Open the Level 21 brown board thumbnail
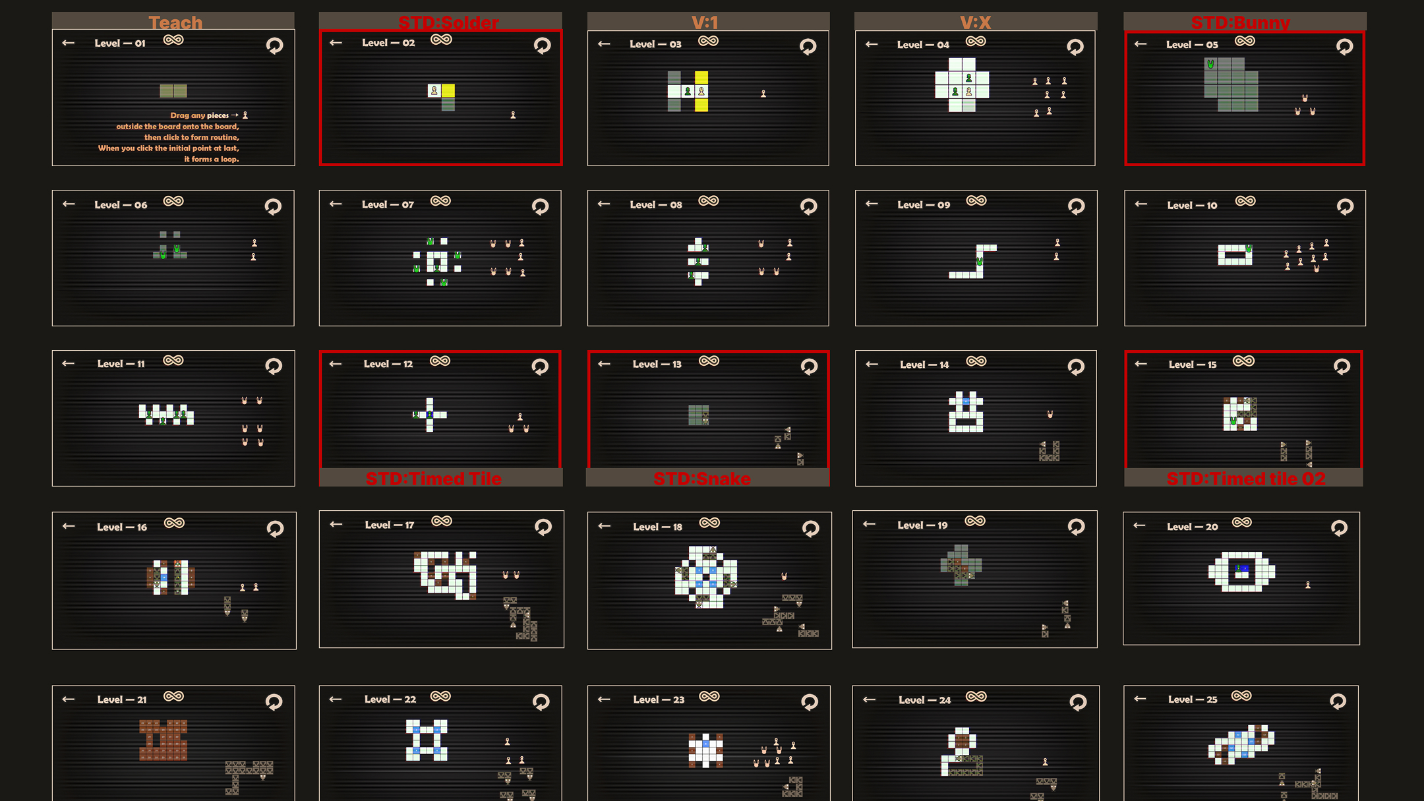The height and width of the screenshot is (801, 1424). point(163,740)
